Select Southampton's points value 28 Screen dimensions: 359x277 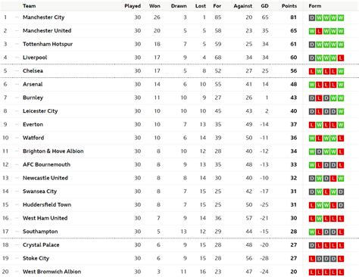point(293,232)
